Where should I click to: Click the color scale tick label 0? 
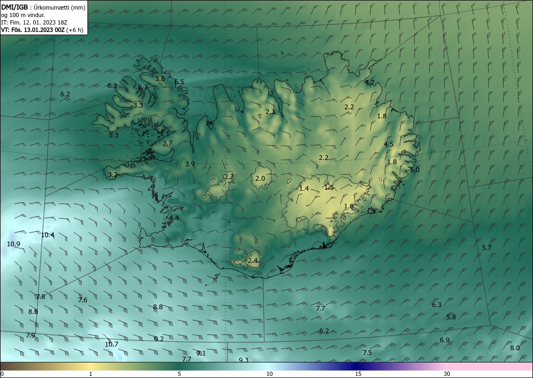pyautogui.click(x=2, y=374)
